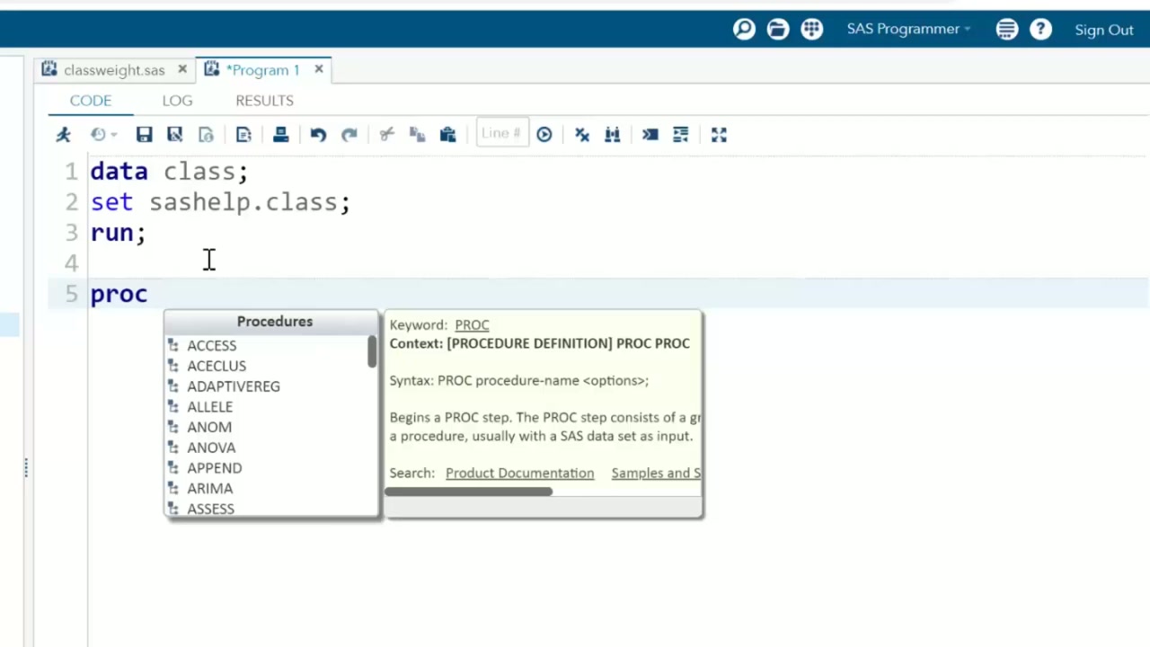Open the dropdown arrow beside the history icon
The image size is (1150, 647).
coord(114,135)
